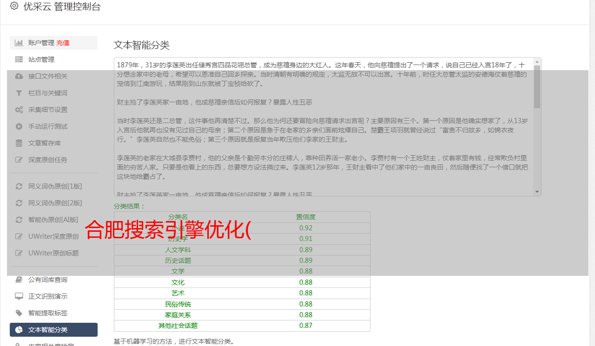Image resolution: width=595 pixels, height=346 pixels.
Task: Click the play icon next to 手动运行测试
Action: coord(19,126)
